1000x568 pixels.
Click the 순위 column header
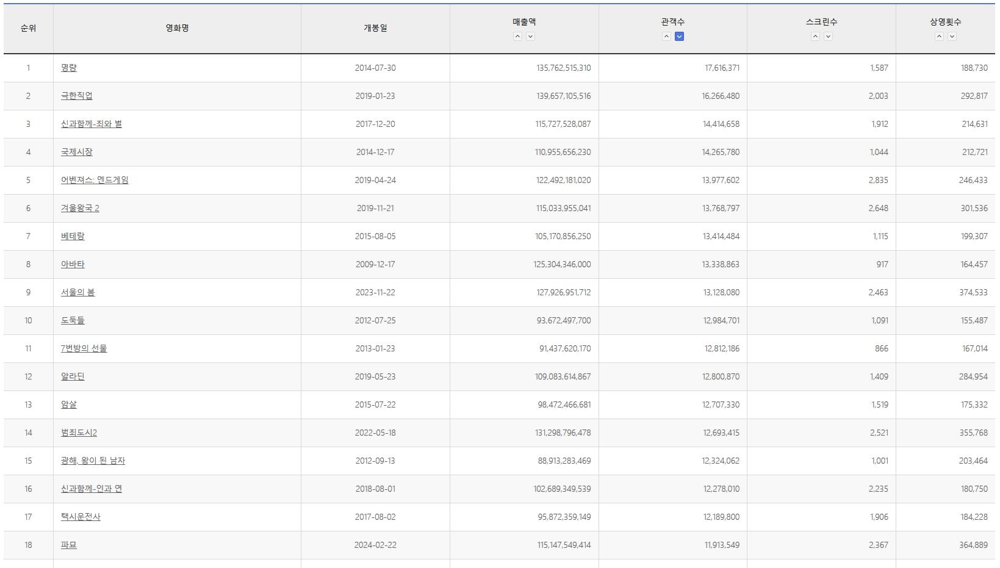coord(28,28)
